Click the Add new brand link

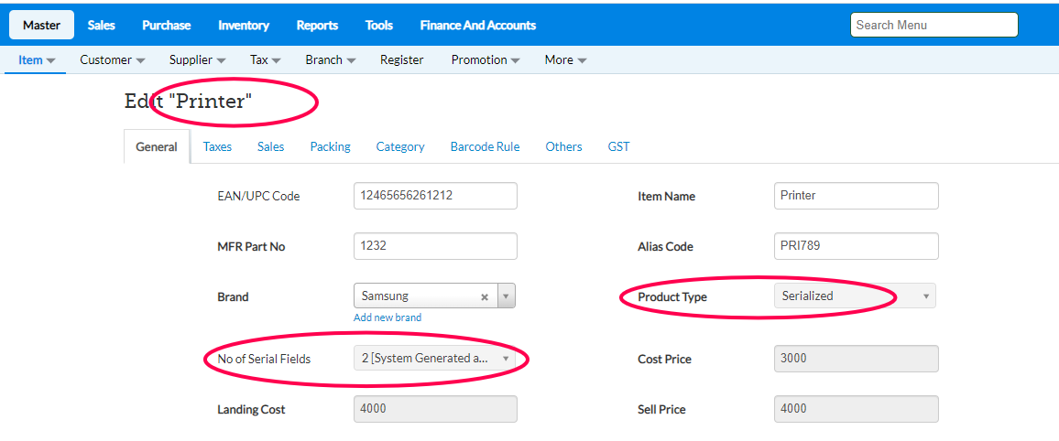tap(388, 317)
